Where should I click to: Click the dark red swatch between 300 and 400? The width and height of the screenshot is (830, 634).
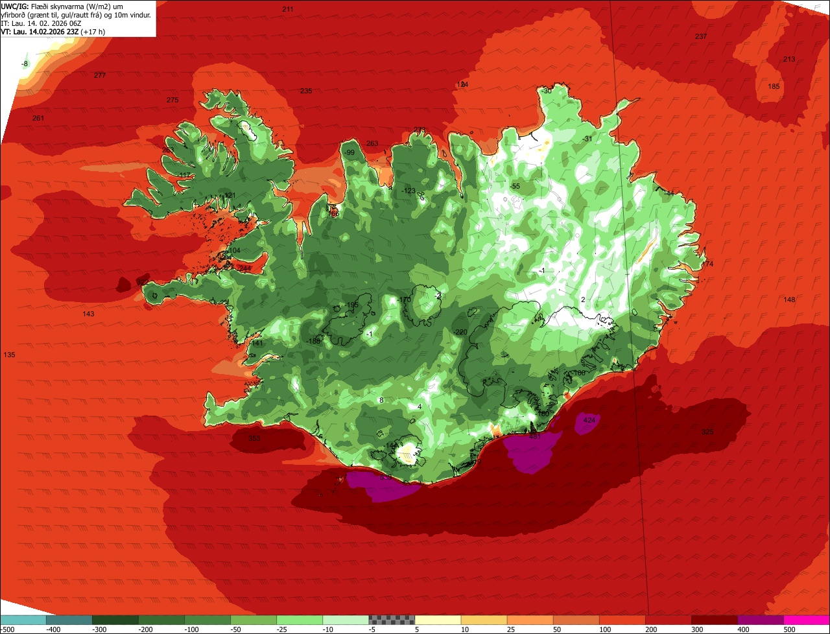pos(713,620)
